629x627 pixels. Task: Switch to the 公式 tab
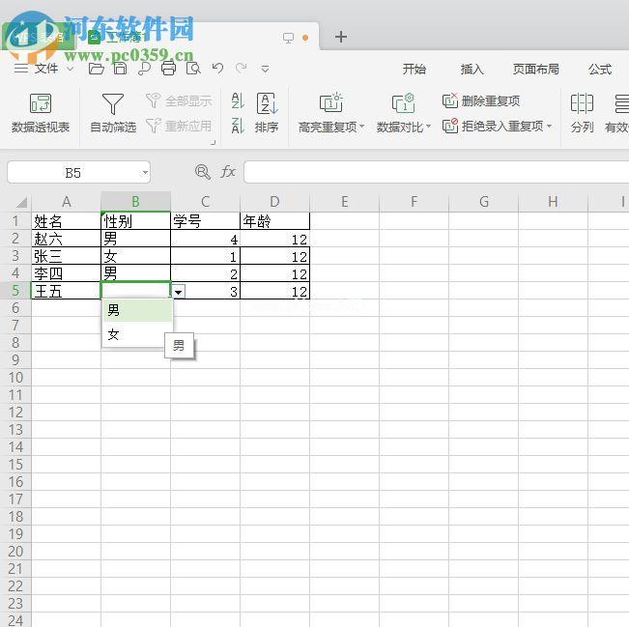600,69
